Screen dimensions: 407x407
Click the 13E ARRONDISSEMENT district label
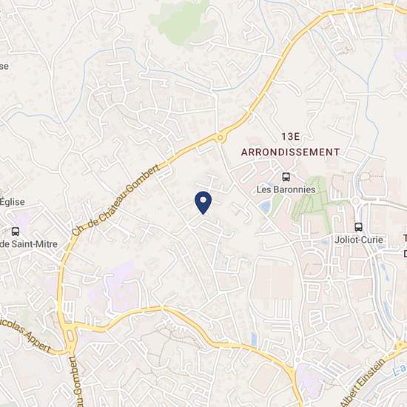[291, 144]
